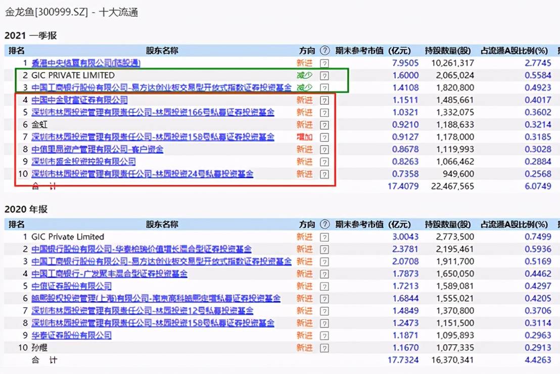Open the 深圳市盛金投资控股有限公司 link

(x=83, y=161)
